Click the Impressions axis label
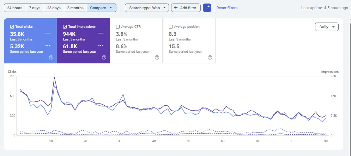This screenshot has width=351, height=156. pyautogui.click(x=330, y=72)
